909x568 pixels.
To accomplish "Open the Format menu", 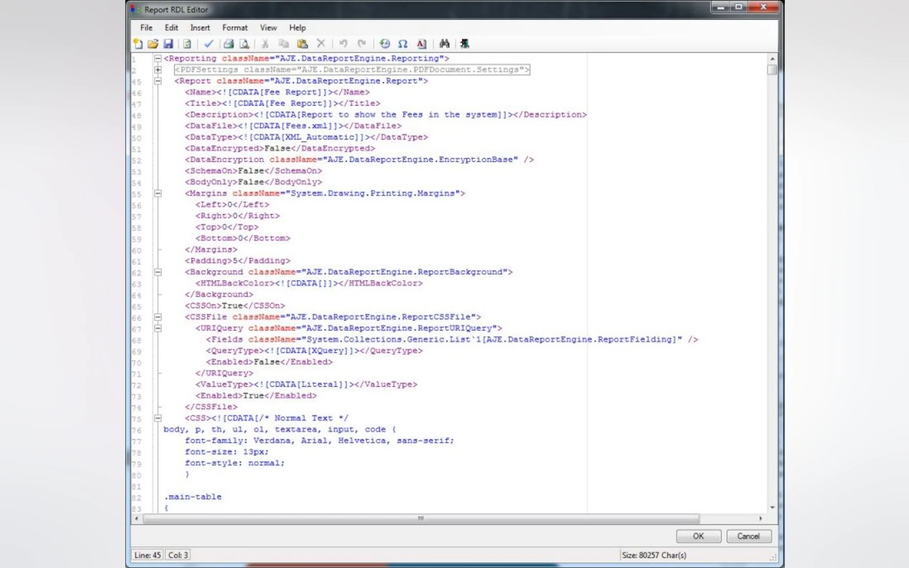I will (x=235, y=28).
